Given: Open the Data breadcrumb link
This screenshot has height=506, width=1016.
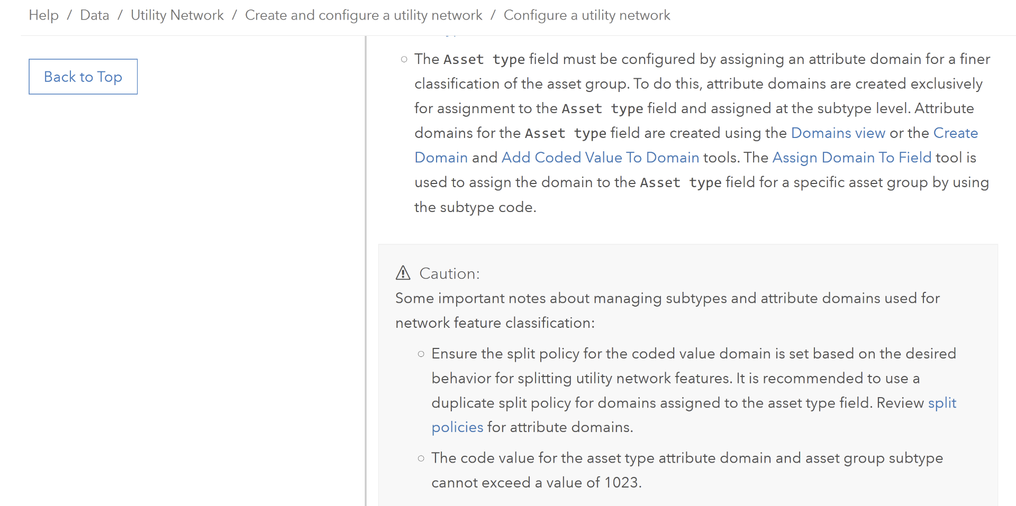Looking at the screenshot, I should (x=94, y=15).
